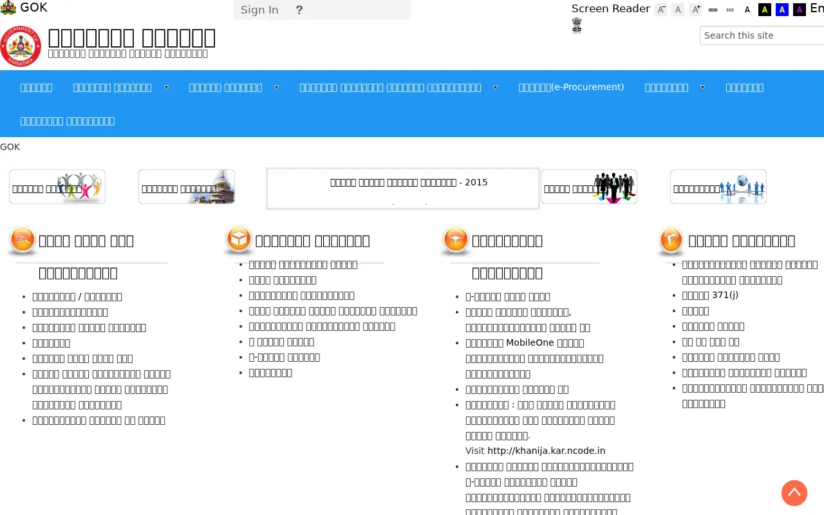The width and height of the screenshot is (824, 515).
Task: Open the banner showing the domed building
Action: point(187,187)
